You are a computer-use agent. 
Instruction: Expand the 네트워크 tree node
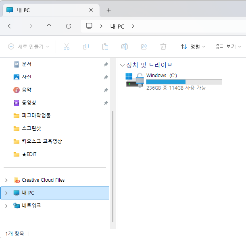(6, 206)
